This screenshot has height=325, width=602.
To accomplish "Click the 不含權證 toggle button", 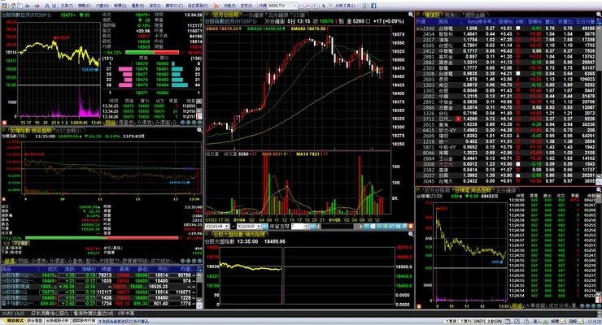I will coord(21,243).
